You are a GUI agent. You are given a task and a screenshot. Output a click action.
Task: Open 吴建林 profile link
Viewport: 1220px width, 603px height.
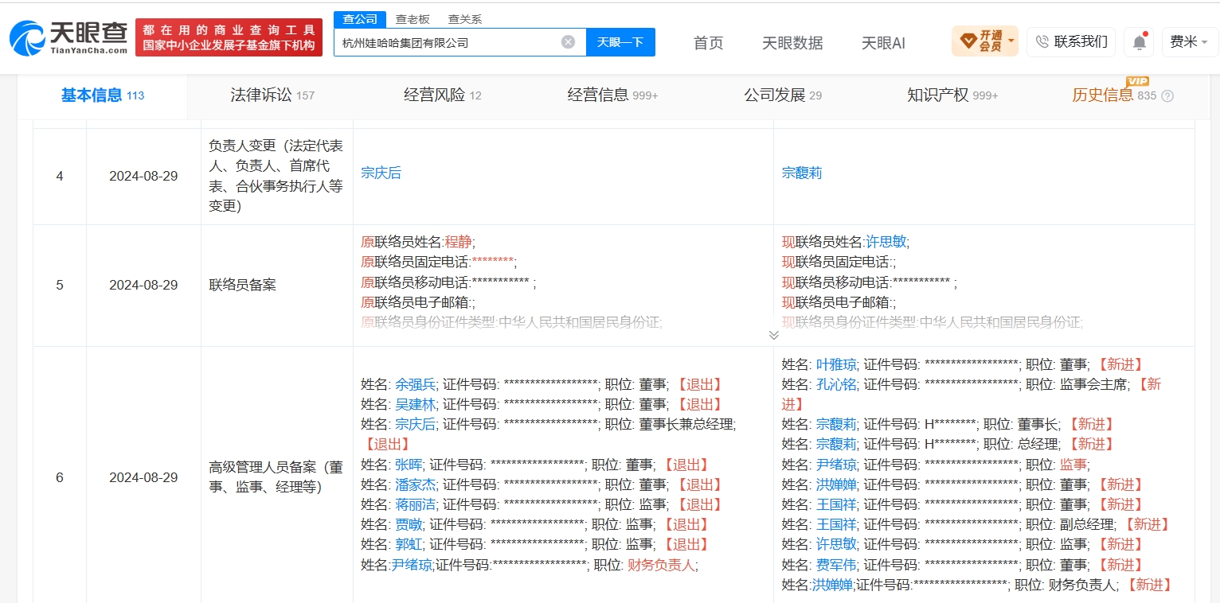point(416,404)
